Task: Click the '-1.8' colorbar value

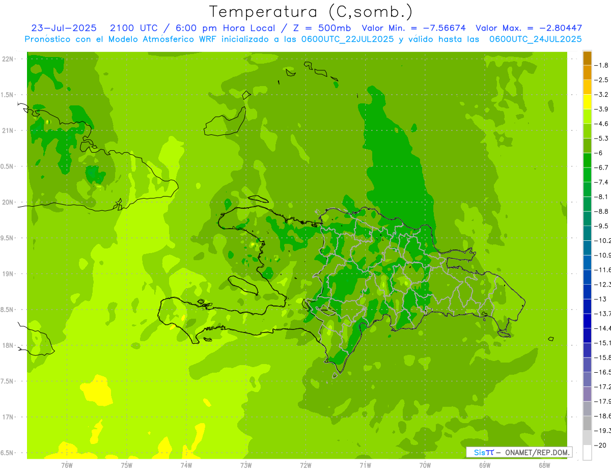Action: point(602,65)
